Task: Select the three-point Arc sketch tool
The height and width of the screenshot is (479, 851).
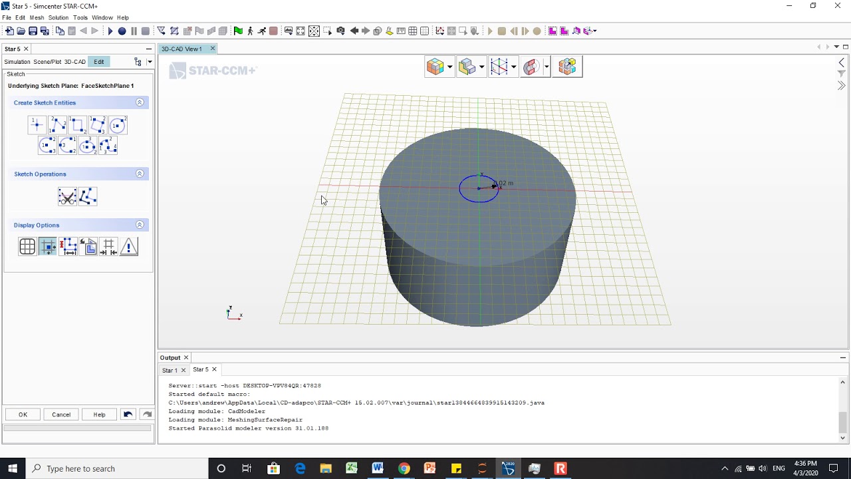Action: pos(67,145)
